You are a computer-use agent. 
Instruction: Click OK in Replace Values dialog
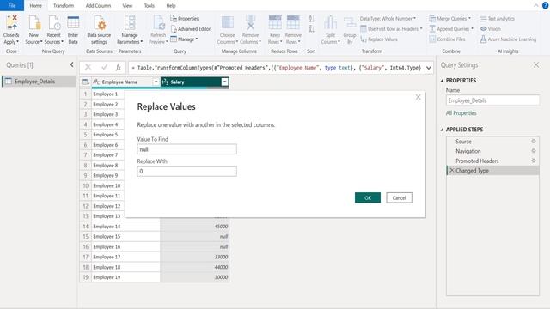pyautogui.click(x=368, y=197)
